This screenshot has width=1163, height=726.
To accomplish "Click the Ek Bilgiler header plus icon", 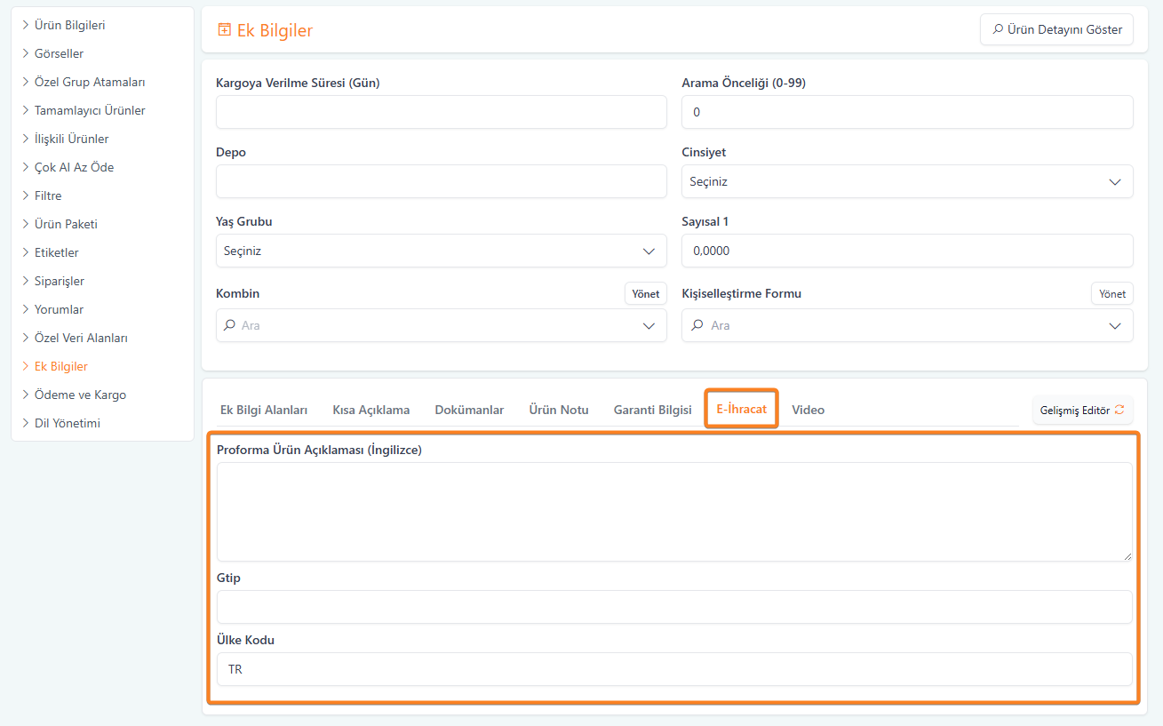I will (224, 30).
